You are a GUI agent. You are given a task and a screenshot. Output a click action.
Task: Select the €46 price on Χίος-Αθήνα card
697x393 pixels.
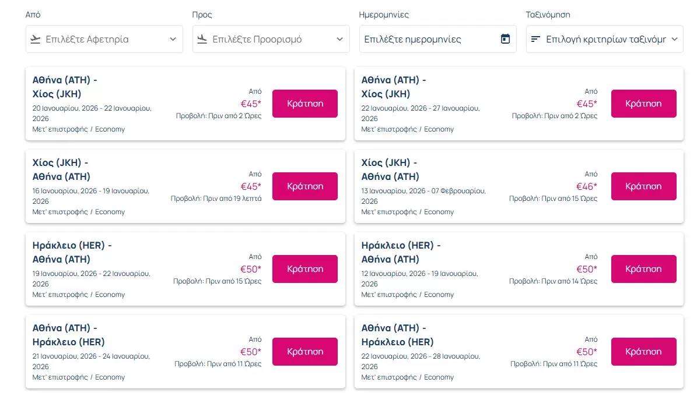pyautogui.click(x=586, y=186)
